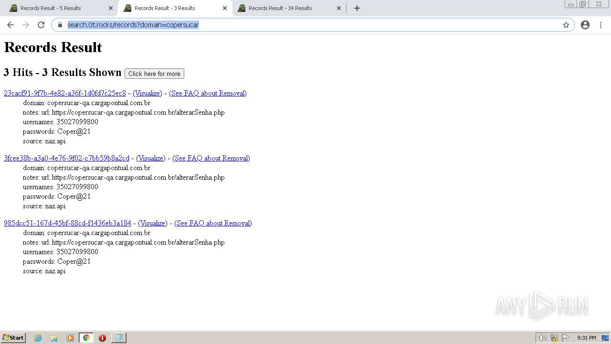Open record 3fcee38b-a3a0-4e76-9f02-c7bb59b8a2cd
This screenshot has width=611, height=344.
click(x=66, y=158)
